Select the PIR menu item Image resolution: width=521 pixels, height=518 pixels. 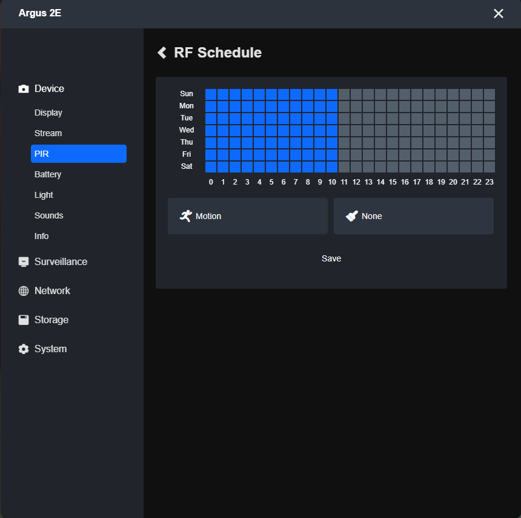79,154
